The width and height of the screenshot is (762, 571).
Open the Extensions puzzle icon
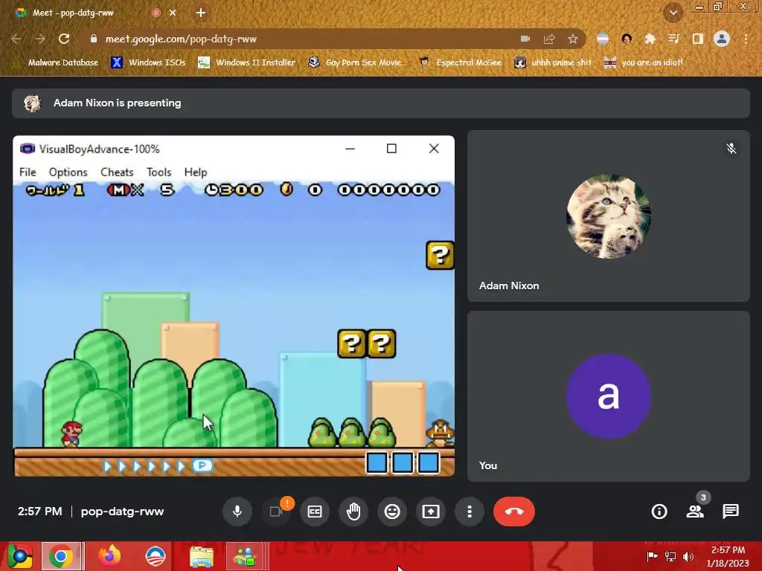point(650,39)
